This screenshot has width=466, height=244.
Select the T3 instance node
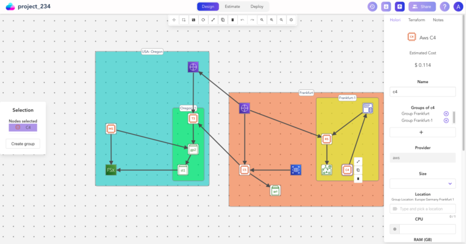tap(193, 118)
